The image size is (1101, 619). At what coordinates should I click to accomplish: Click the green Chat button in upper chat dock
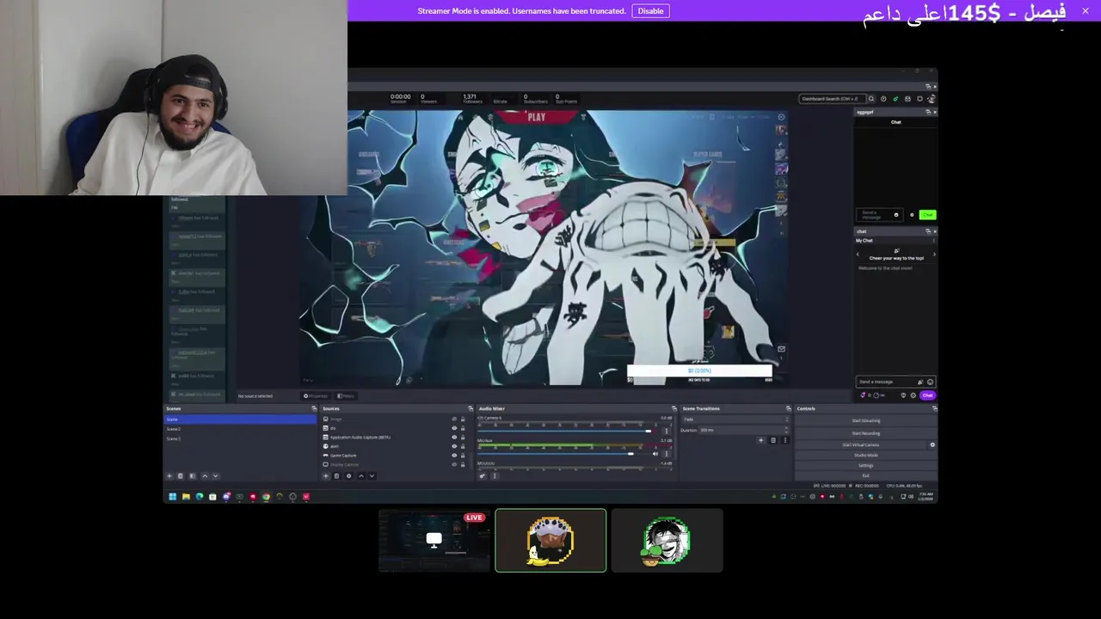[927, 215]
